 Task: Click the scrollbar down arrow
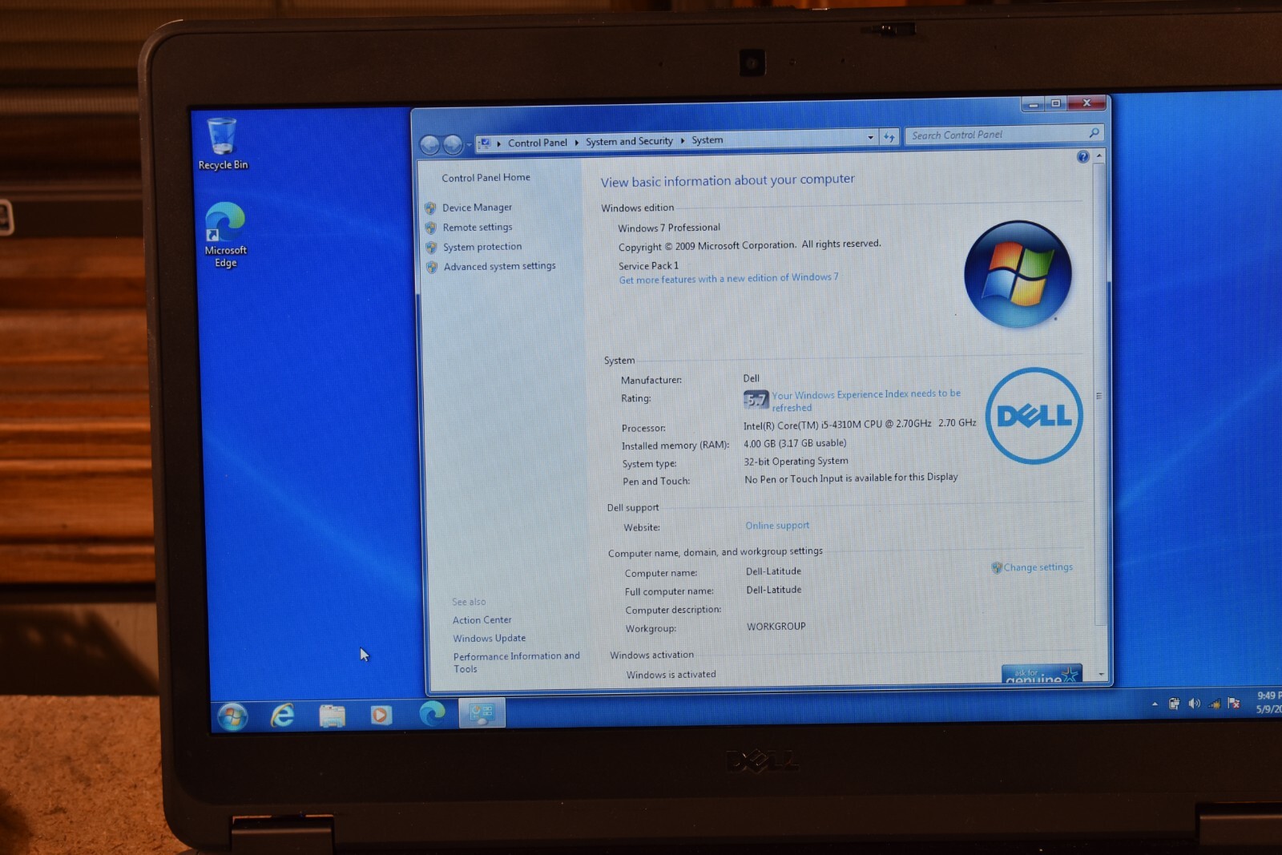click(1102, 675)
